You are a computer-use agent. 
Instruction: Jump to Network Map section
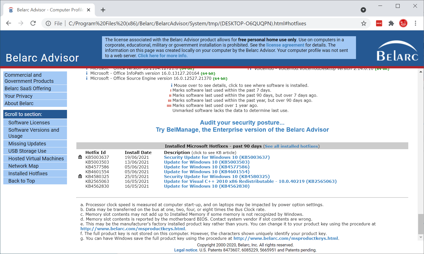(35, 166)
